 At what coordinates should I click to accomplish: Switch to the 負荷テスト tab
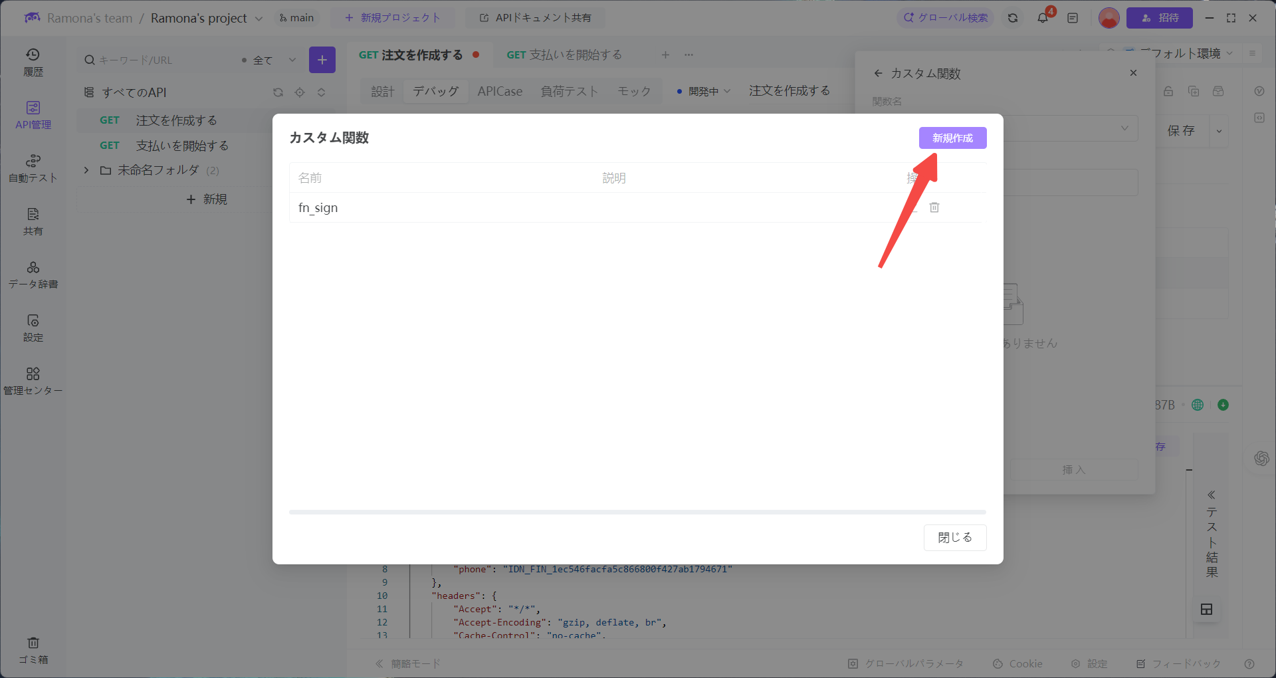point(570,91)
